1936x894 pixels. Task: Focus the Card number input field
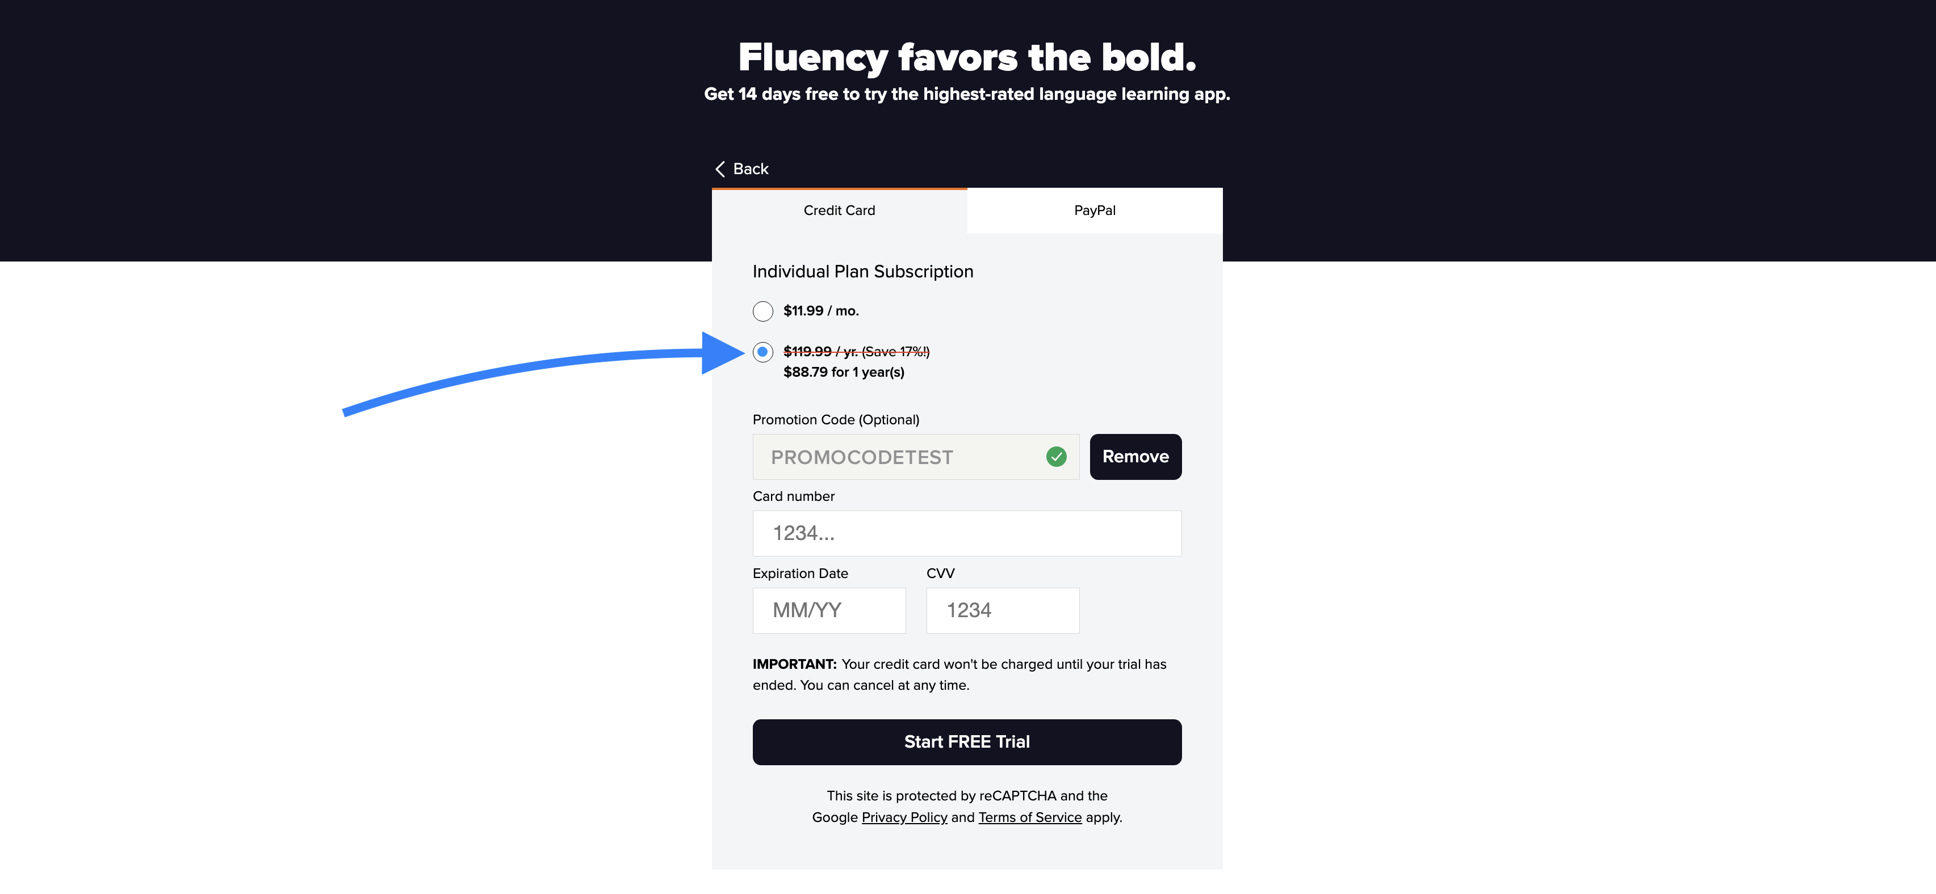pos(966,533)
